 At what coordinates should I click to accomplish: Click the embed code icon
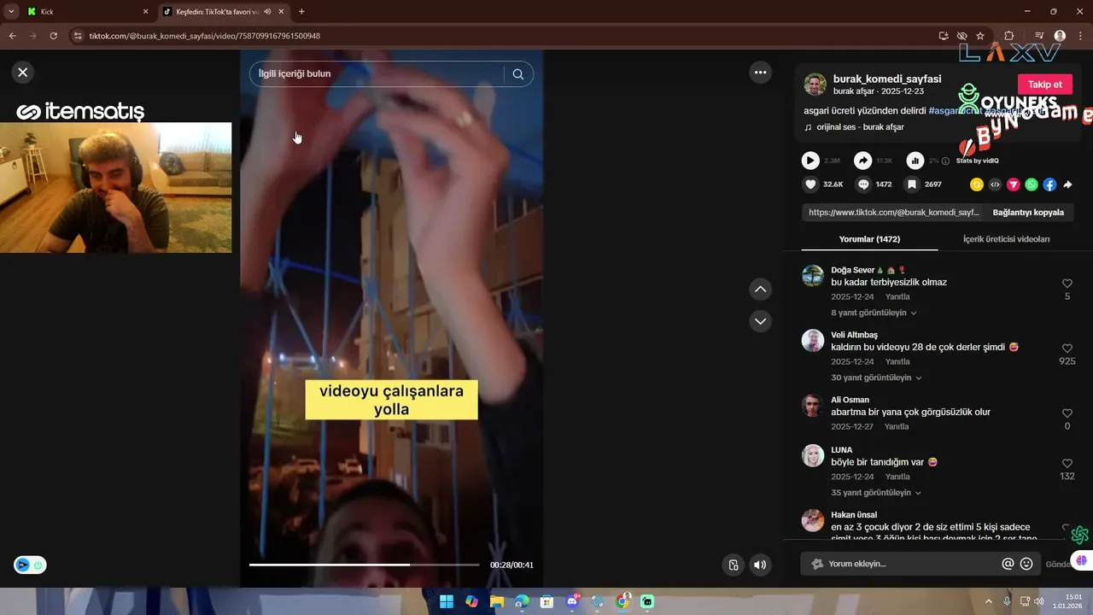tap(995, 184)
